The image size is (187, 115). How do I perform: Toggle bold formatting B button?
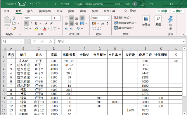click(26, 23)
